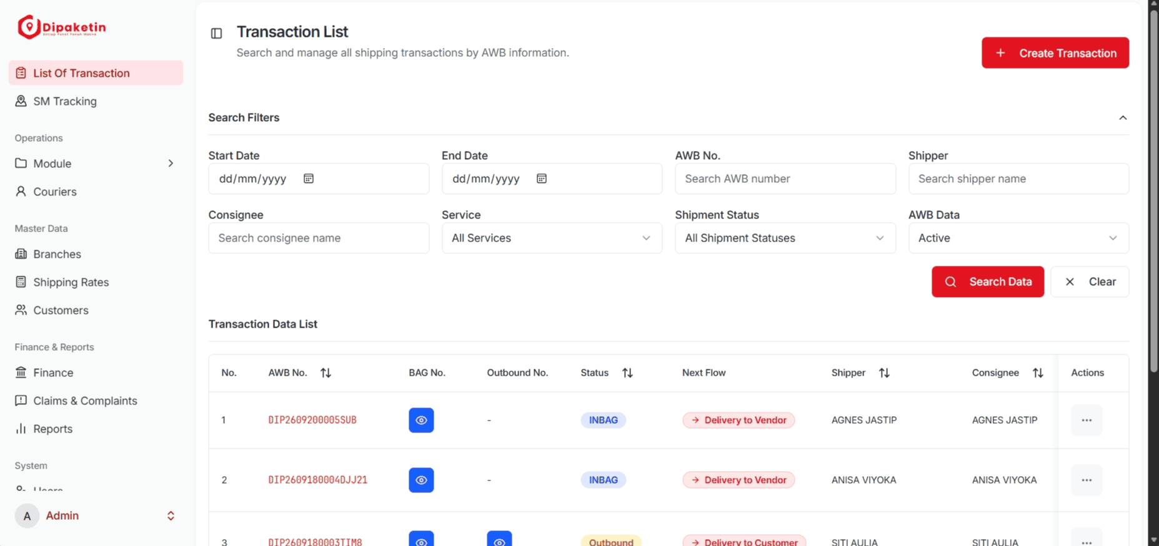Open the All Shipment Statuses dropdown
Image resolution: width=1159 pixels, height=546 pixels.
coord(785,238)
